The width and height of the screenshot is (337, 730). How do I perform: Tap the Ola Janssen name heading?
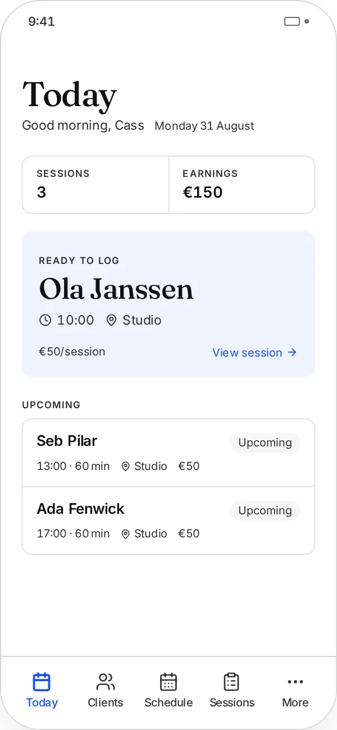[116, 290]
